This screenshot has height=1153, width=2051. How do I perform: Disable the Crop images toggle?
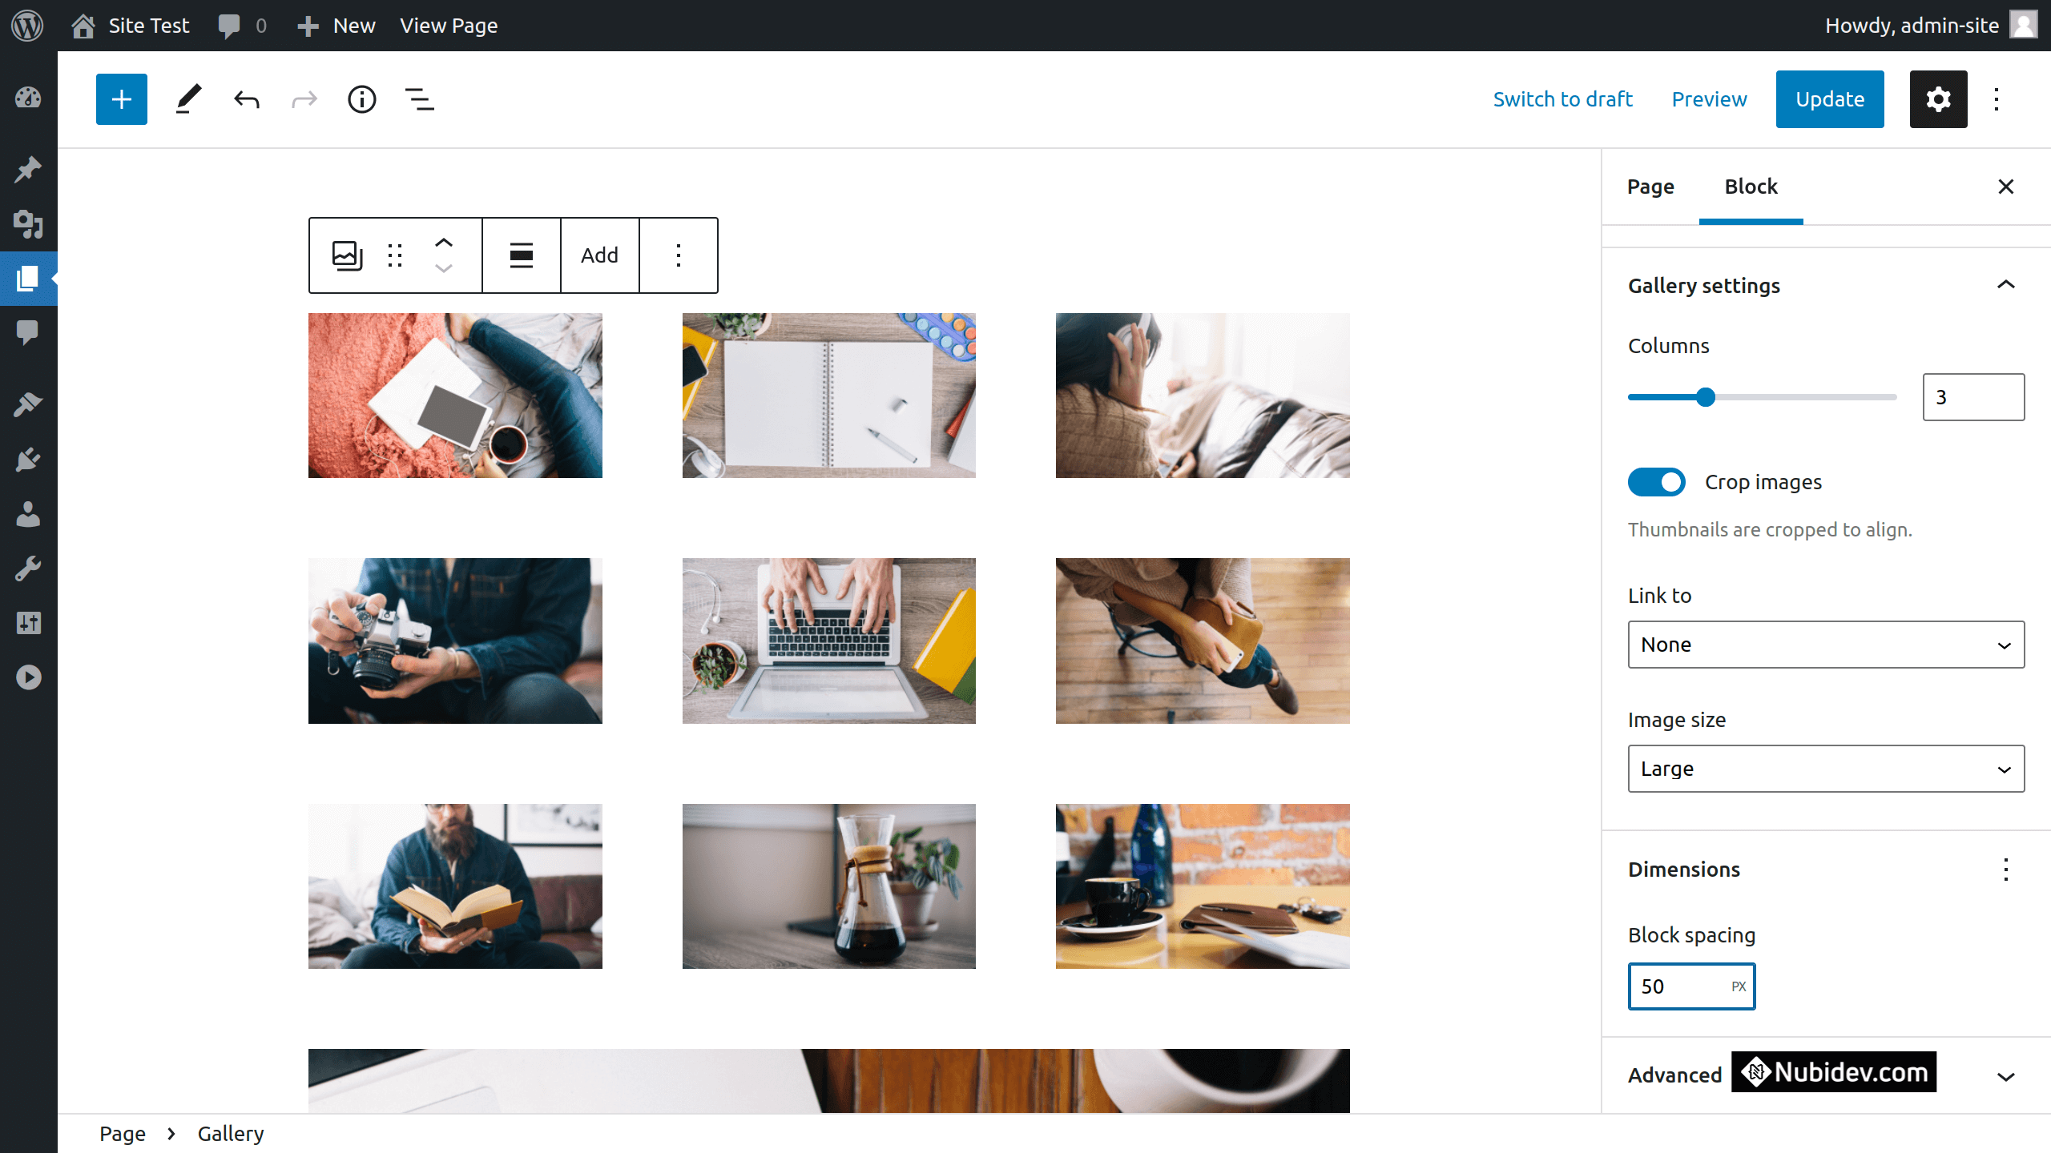[x=1656, y=482]
